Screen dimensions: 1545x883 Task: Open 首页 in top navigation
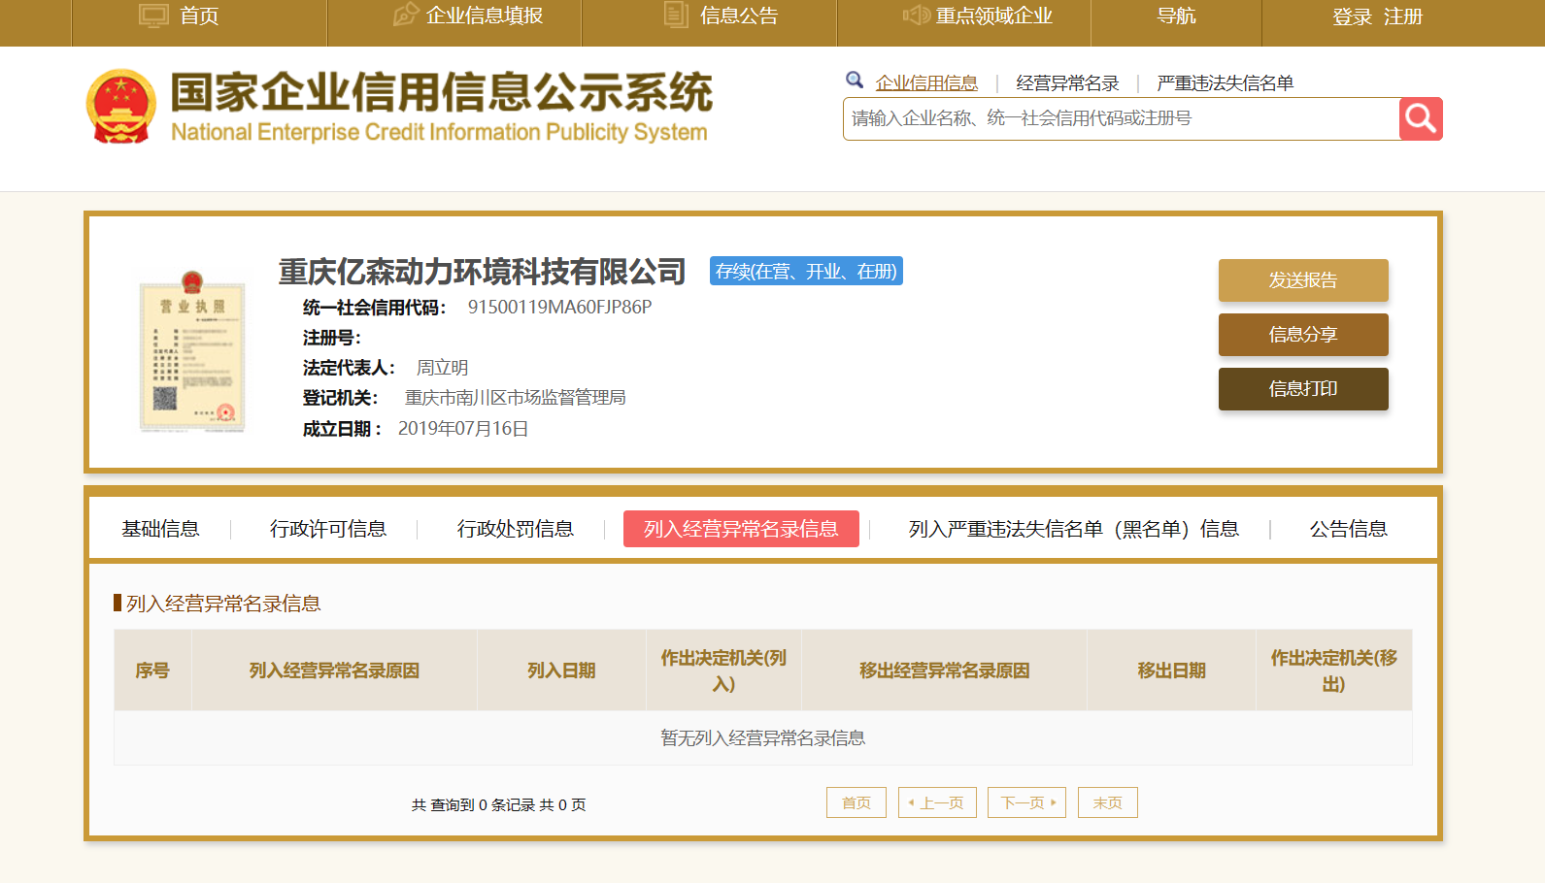click(199, 16)
